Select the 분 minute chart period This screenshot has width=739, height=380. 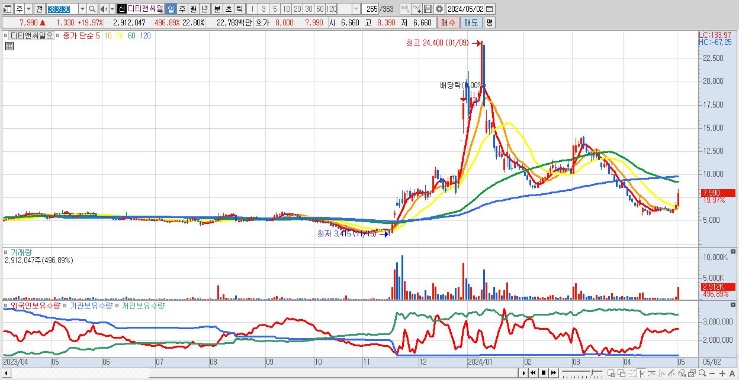217,9
